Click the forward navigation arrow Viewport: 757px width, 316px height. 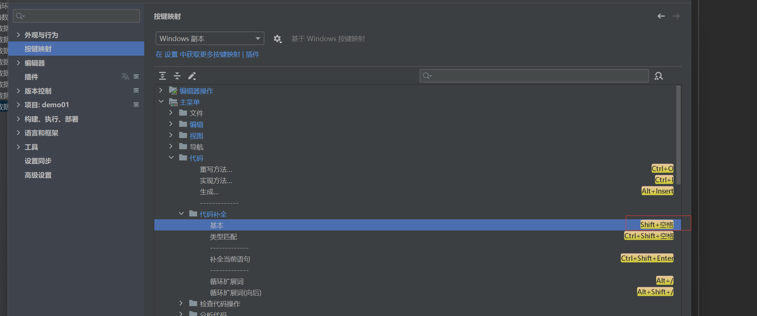(x=676, y=16)
